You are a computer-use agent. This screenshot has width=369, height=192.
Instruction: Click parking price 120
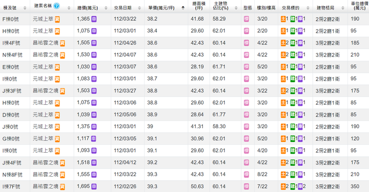[x=355, y=138]
